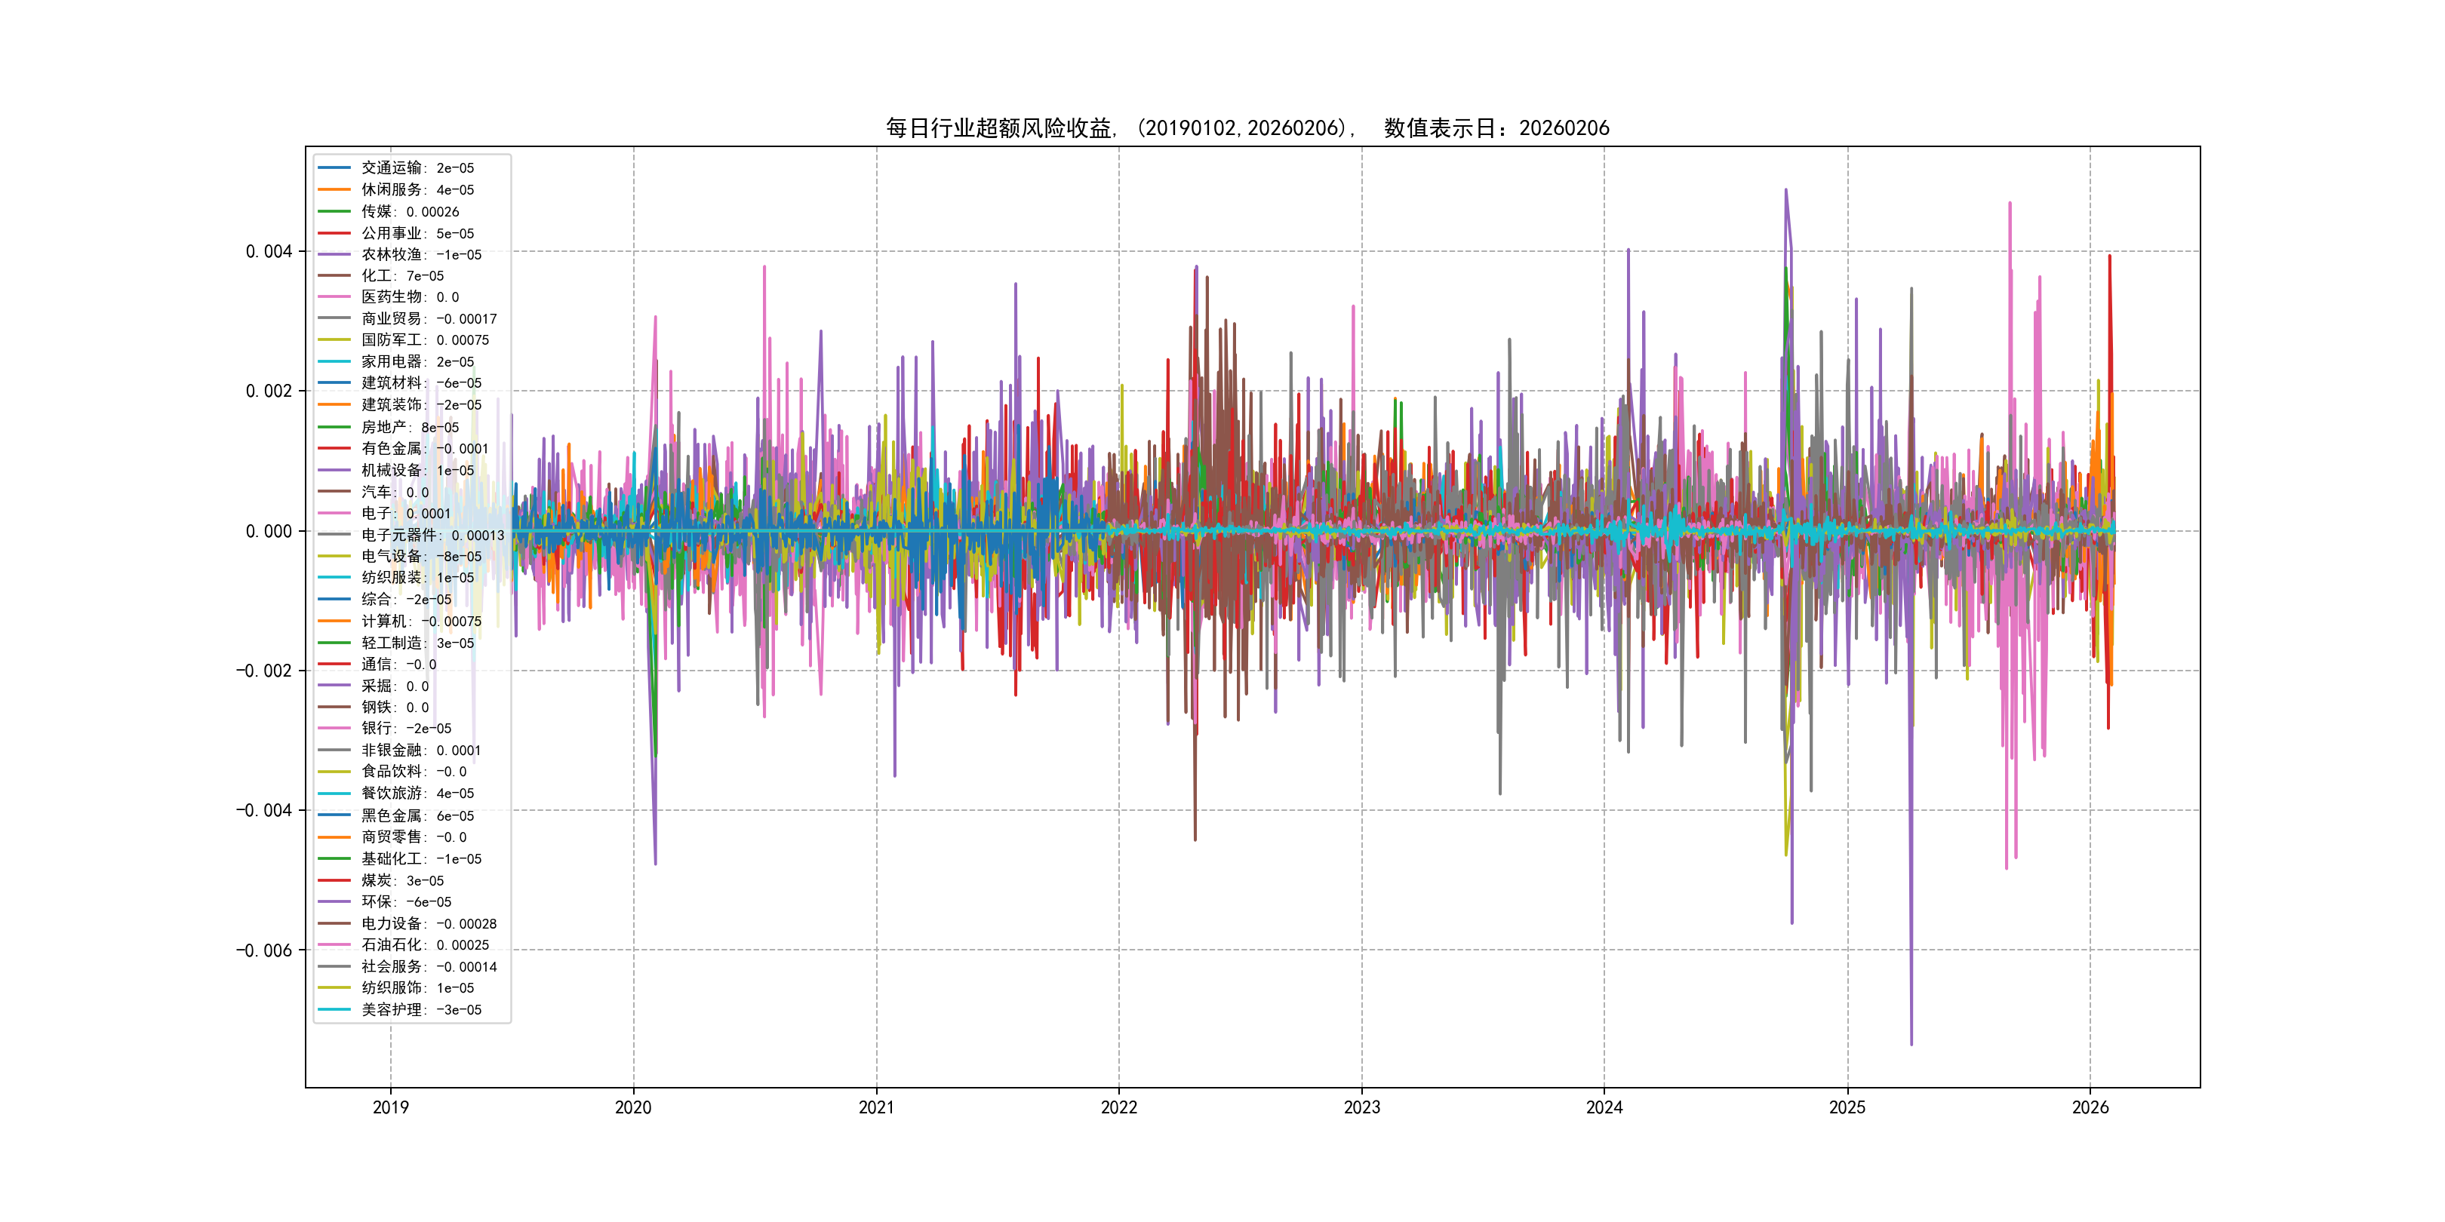Click the 0.000 y-axis tick label
The height and width of the screenshot is (1222, 2445).
[x=269, y=531]
